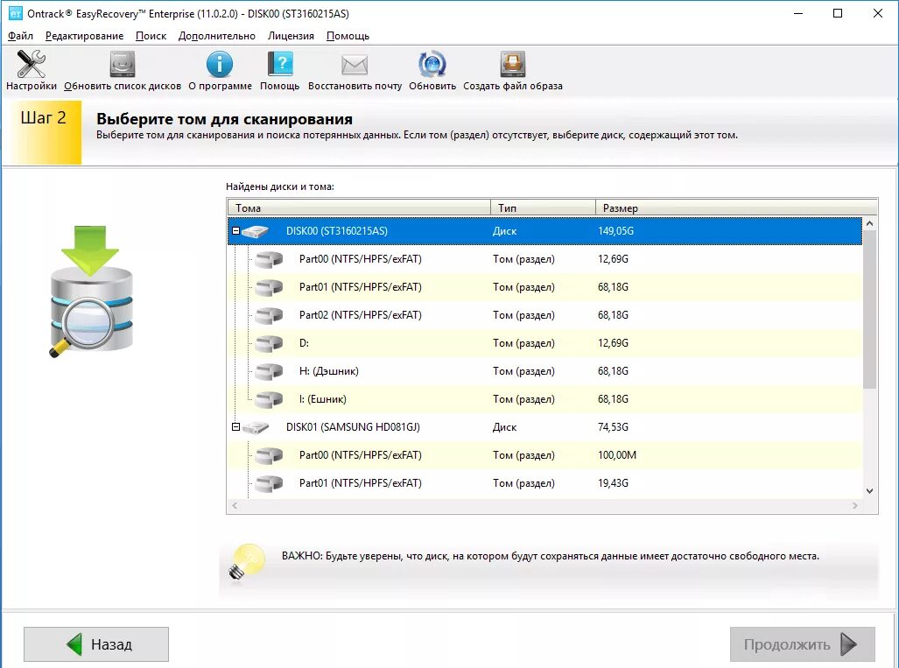The image size is (899, 668).
Task: Open the Помощь menu in menu bar
Action: point(348,36)
